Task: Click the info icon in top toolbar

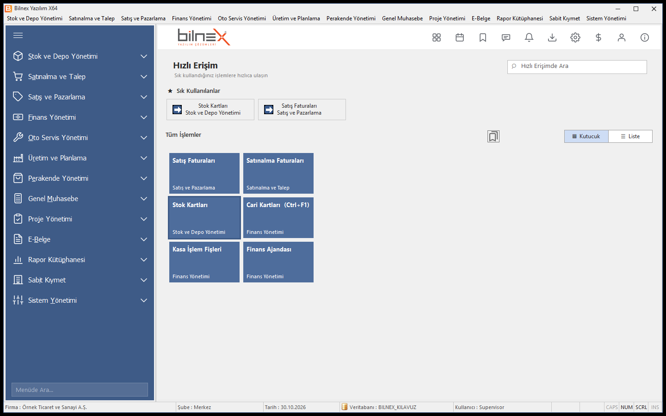Action: pyautogui.click(x=645, y=37)
